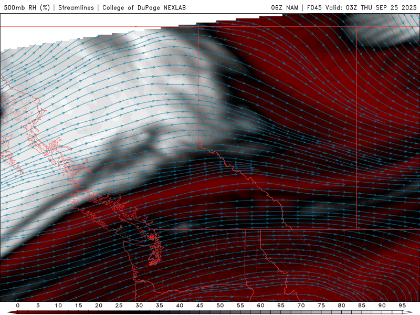Click the "80" color scale label
Image resolution: width=420 pixels, height=315 pixels.
point(342,306)
